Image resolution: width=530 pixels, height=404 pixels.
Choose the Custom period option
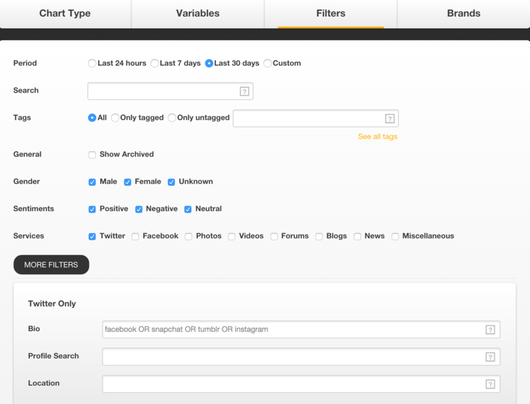pyautogui.click(x=268, y=64)
